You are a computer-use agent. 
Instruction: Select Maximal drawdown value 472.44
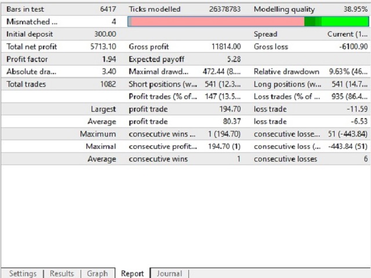[x=221, y=72]
